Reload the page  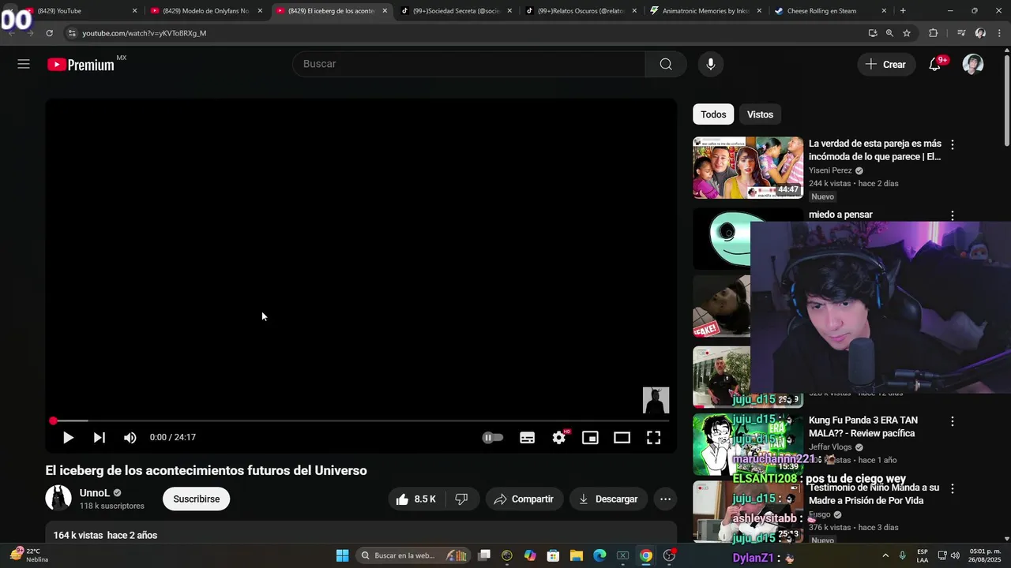pyautogui.click(x=49, y=33)
